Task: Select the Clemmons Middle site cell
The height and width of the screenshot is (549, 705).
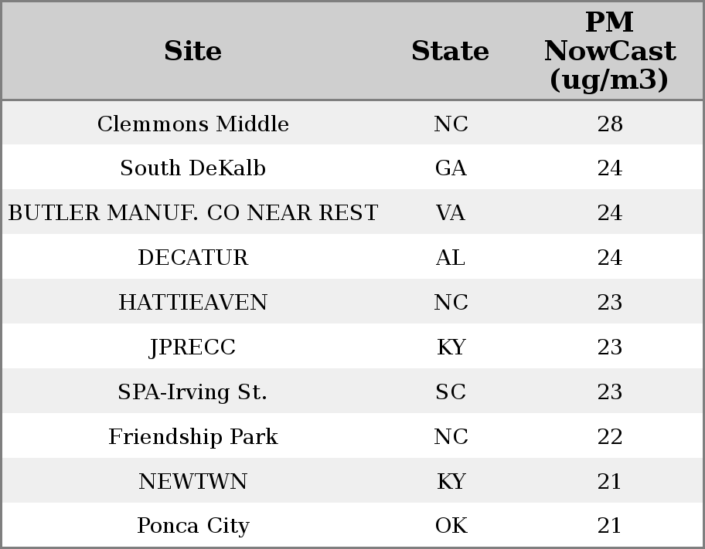Action: pos(192,124)
